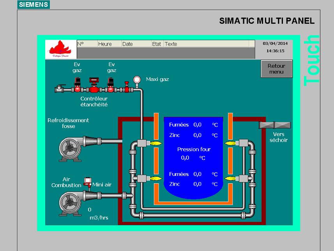Image resolution: width=334 pixels, height=251 pixels.
Task: Click the empty grey alarm message list
Action: 166,53
